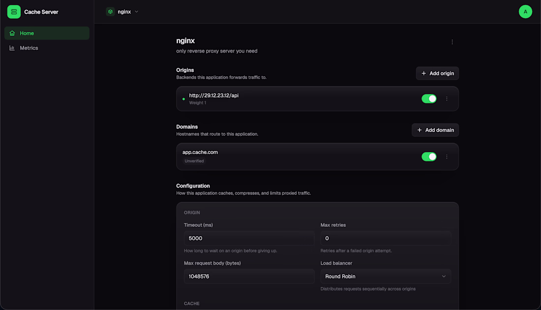Open options menu for app.cache.com domain
Screen dimensions: 541x310
coord(447,157)
